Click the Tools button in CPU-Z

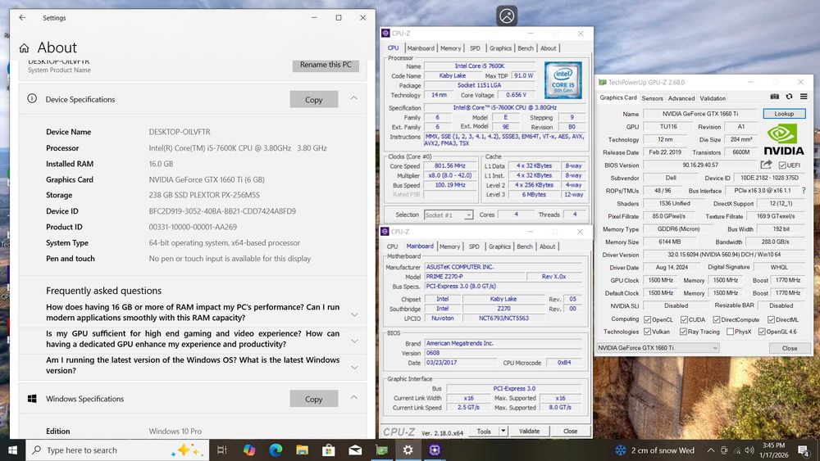point(484,431)
